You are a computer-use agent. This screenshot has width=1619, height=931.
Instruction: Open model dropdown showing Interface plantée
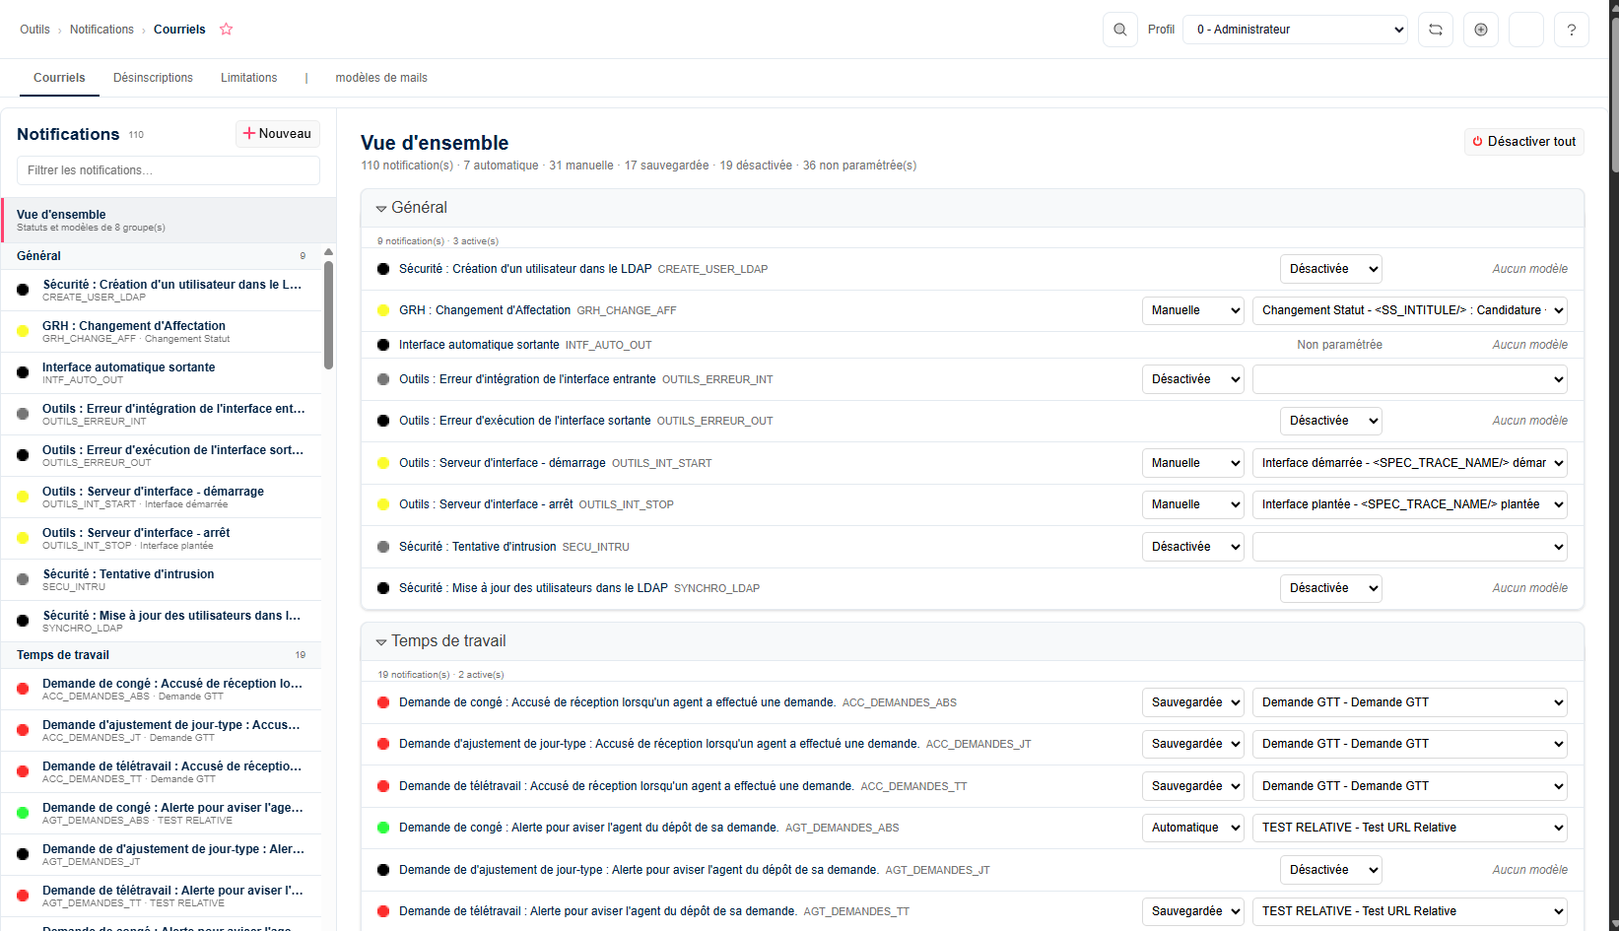[x=1410, y=504]
